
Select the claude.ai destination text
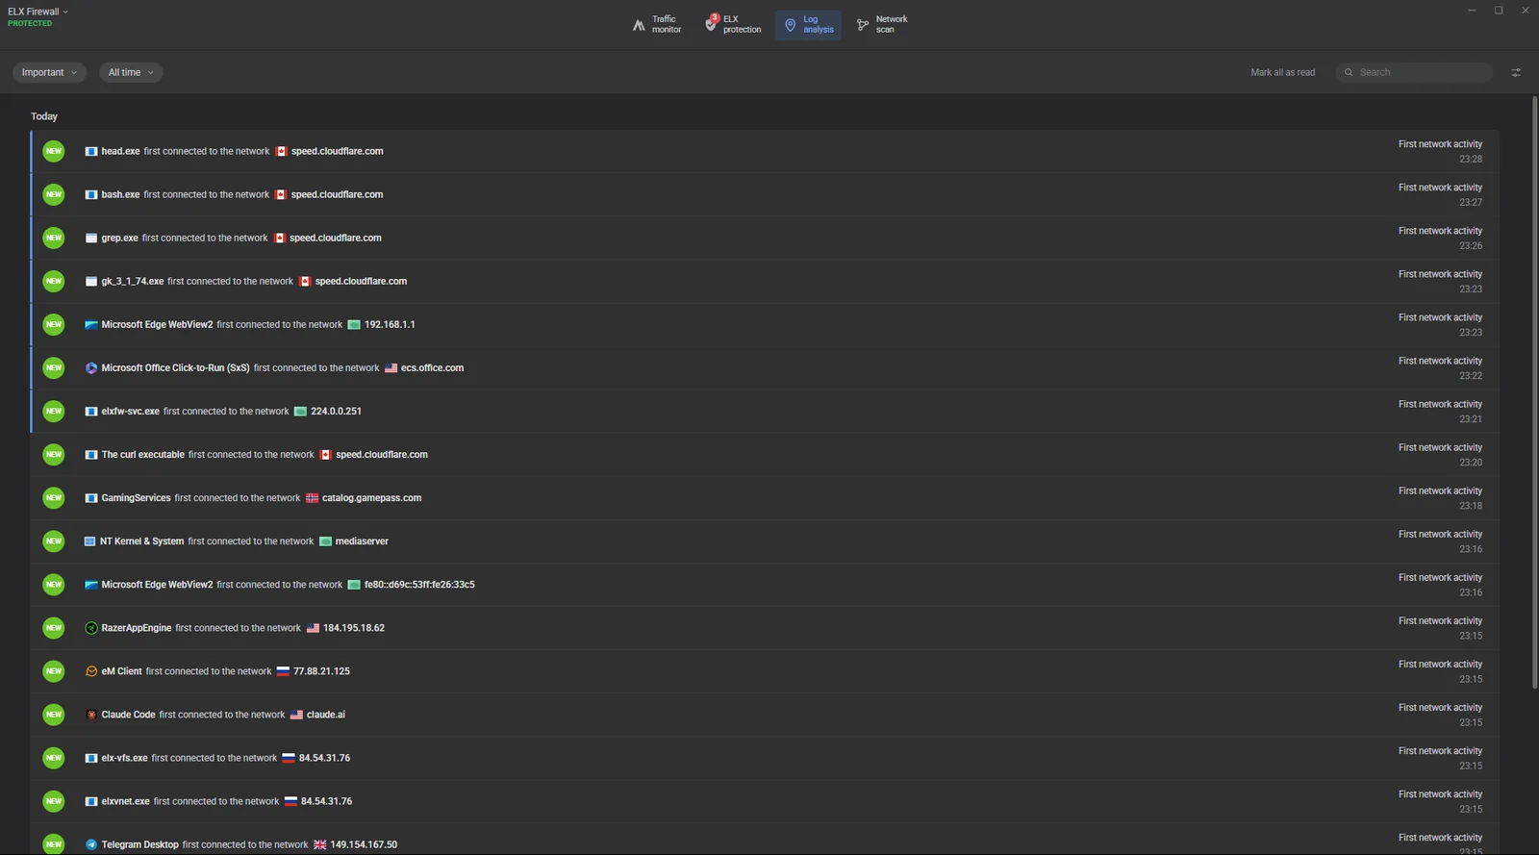[x=326, y=715]
